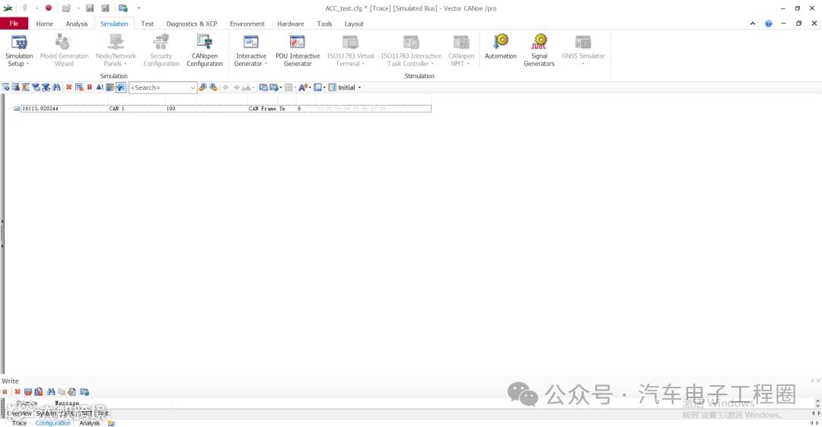Image resolution: width=822 pixels, height=427 pixels.
Task: Click the timestamp 16113.920244 in Trace
Action: [40, 109]
